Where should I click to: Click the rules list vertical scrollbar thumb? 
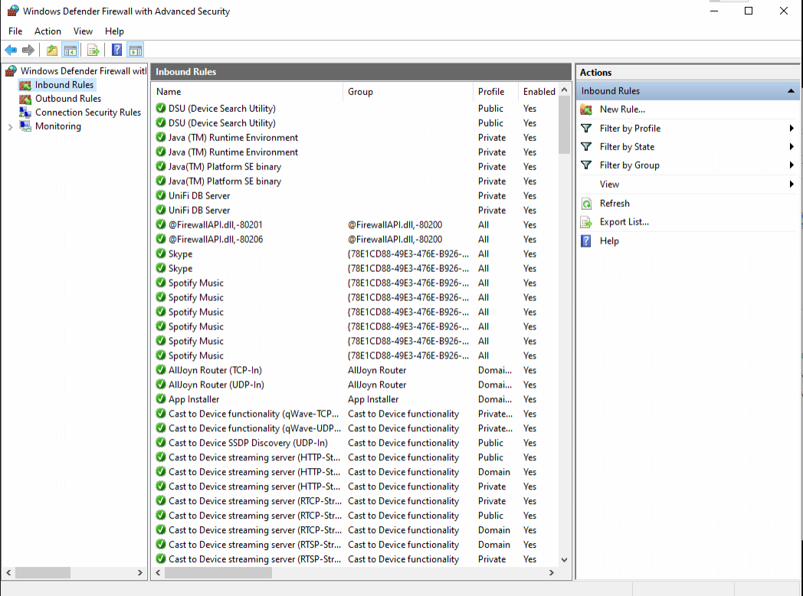point(565,125)
